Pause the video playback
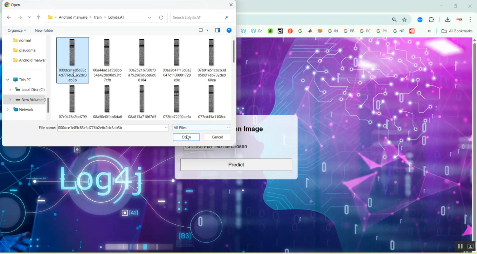The image size is (477, 254). (x=460, y=246)
